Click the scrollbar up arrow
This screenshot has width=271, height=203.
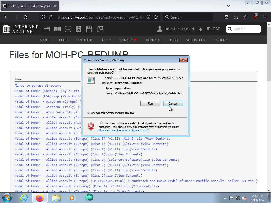tap(269, 25)
